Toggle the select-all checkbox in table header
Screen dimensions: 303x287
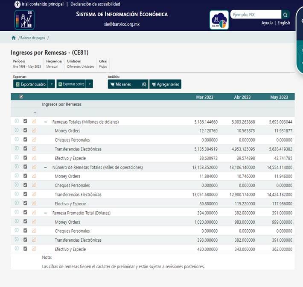tap(21, 97)
